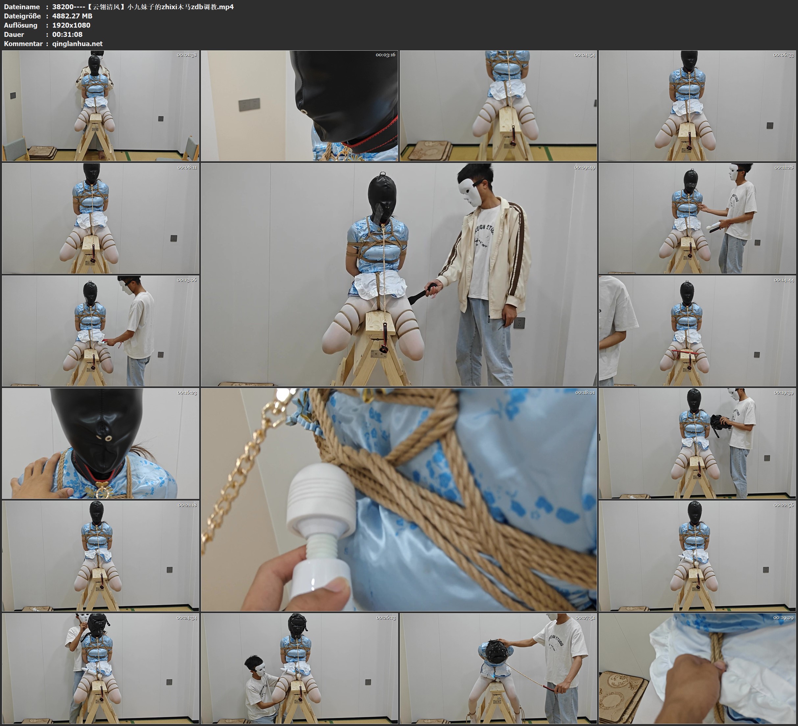Open the thumbnail timestamped 00:01:38
This screenshot has height=726, width=798.
[x=101, y=105]
